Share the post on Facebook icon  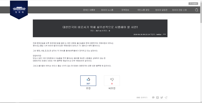pyautogui.click(x=157, y=97)
